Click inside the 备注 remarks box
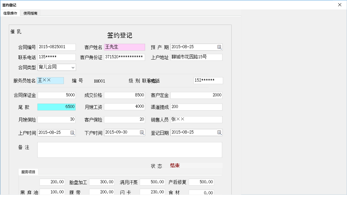Viewport: 347px width, 223px height. (130, 150)
